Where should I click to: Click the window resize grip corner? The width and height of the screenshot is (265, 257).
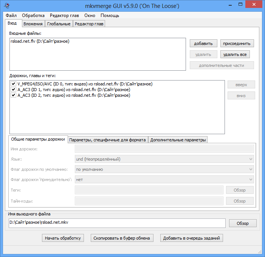pyautogui.click(x=260, y=252)
